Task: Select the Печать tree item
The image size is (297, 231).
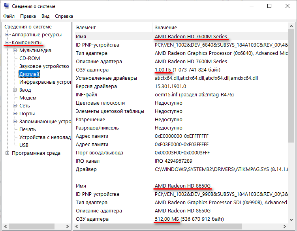Action: (27, 130)
